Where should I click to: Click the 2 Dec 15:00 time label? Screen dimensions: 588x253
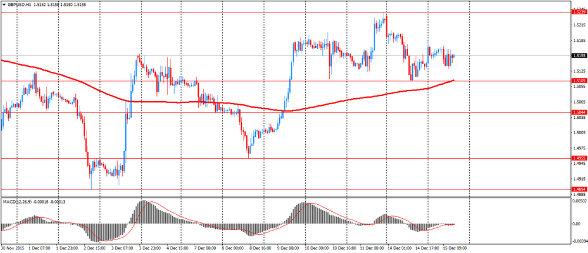pos(95,248)
